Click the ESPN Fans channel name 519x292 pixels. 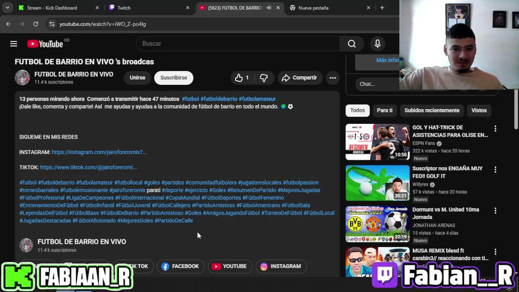[424, 143]
